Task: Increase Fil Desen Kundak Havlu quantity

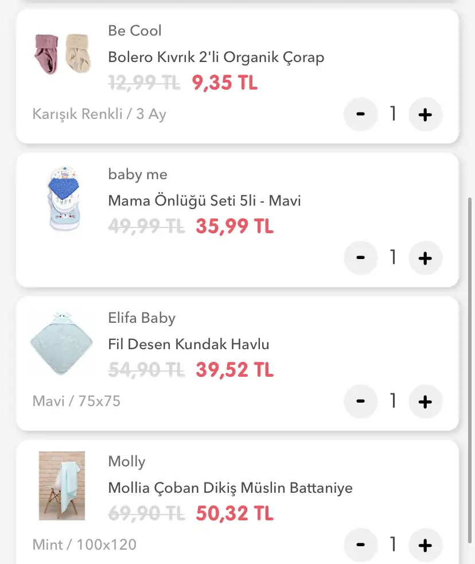Action: coord(425,401)
